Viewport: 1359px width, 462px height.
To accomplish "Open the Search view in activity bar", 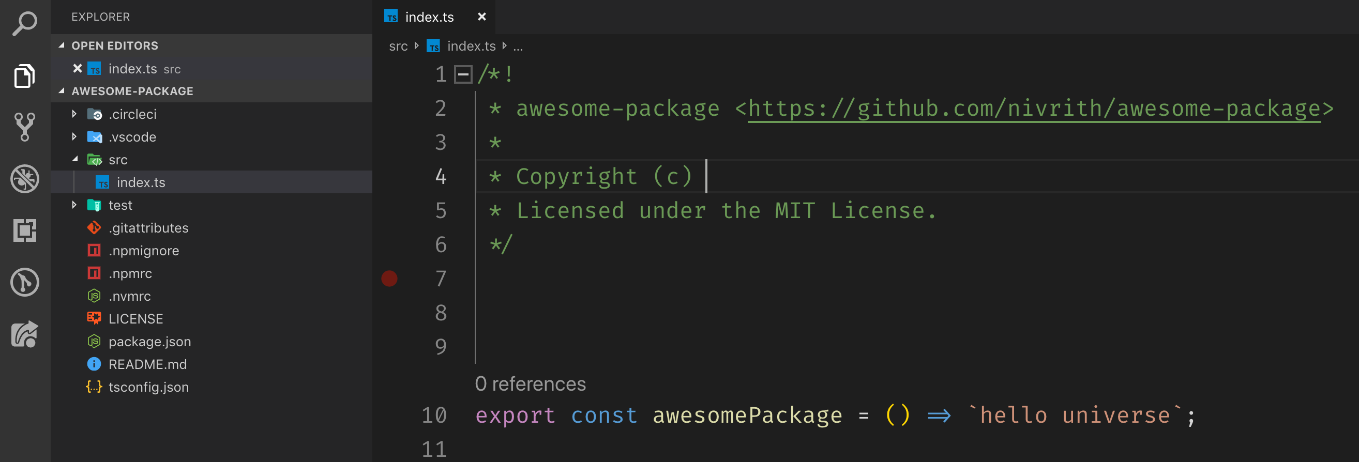I will (25, 24).
